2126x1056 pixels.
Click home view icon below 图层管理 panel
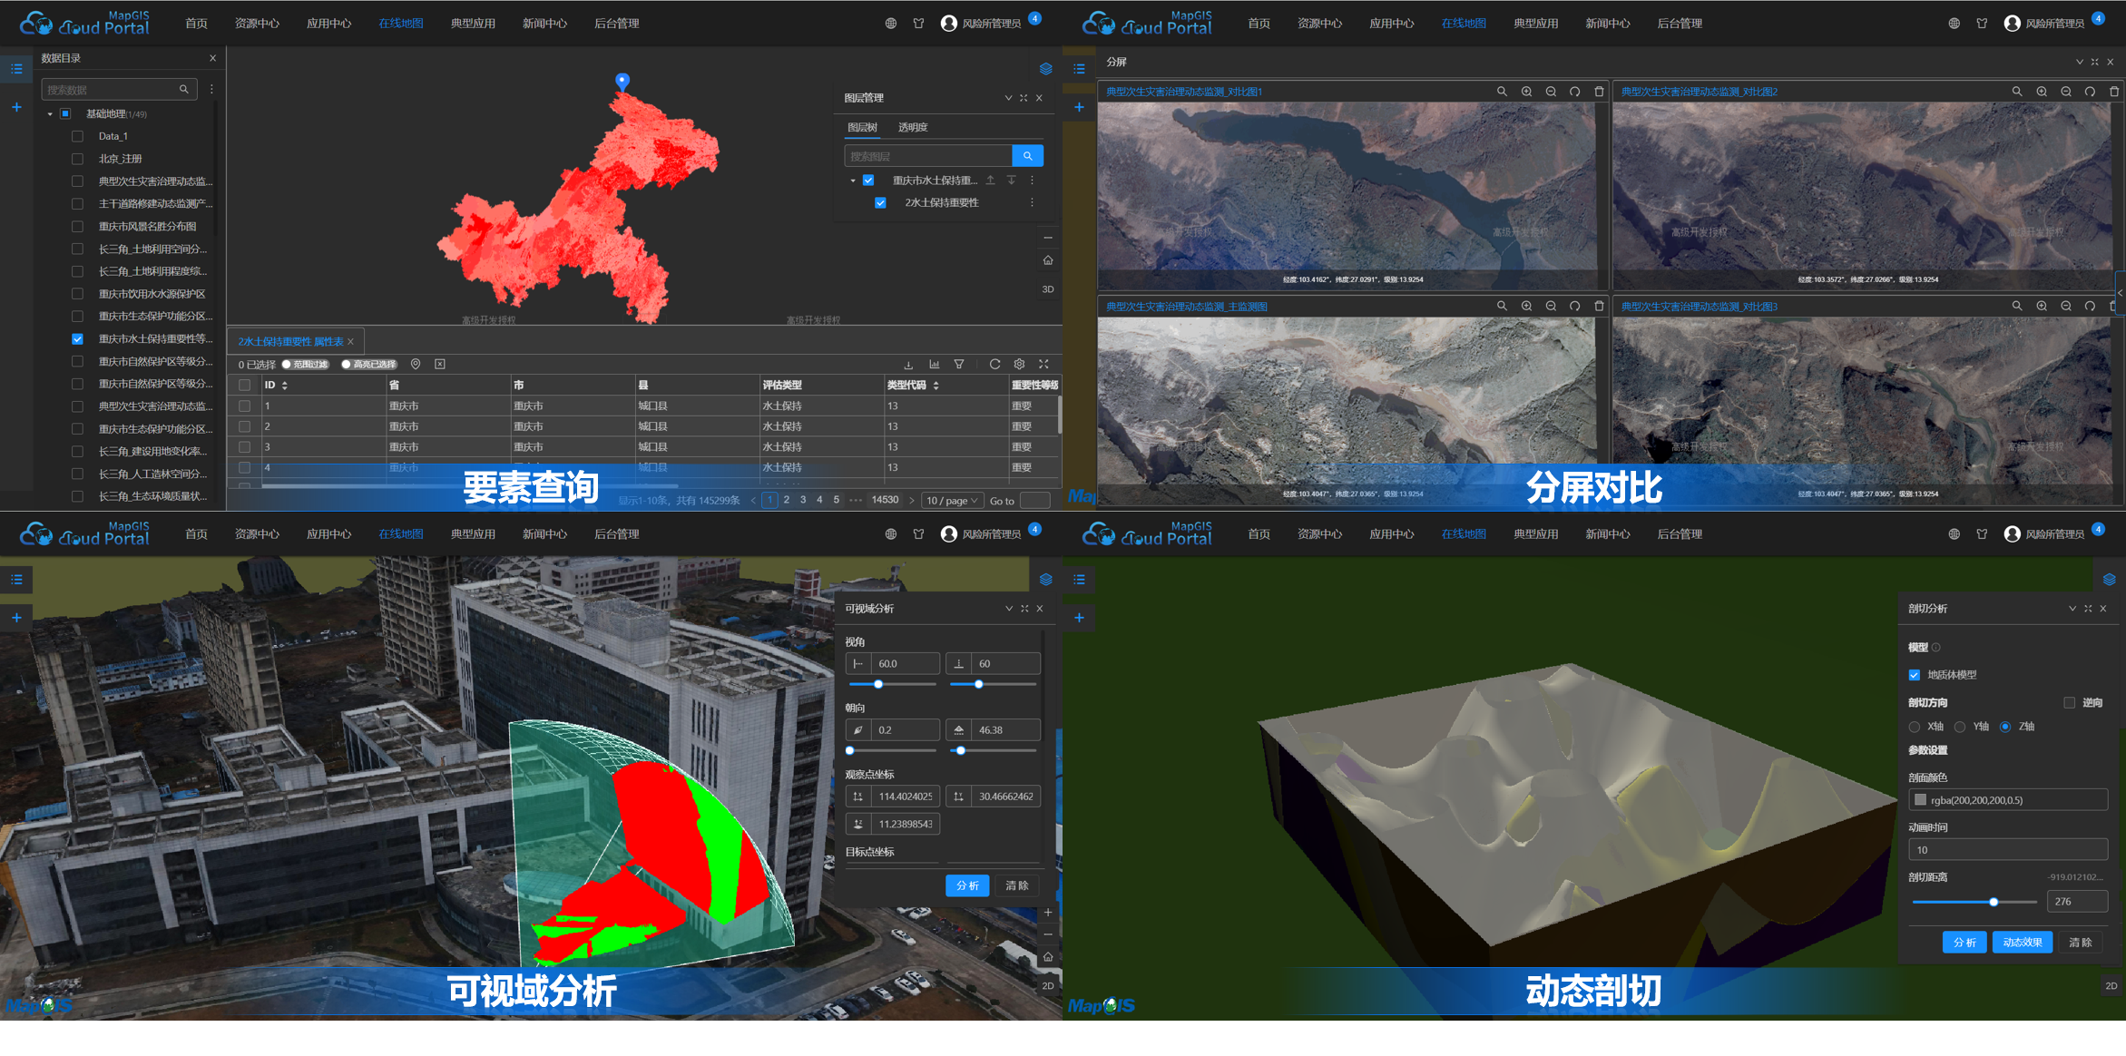[x=1048, y=260]
